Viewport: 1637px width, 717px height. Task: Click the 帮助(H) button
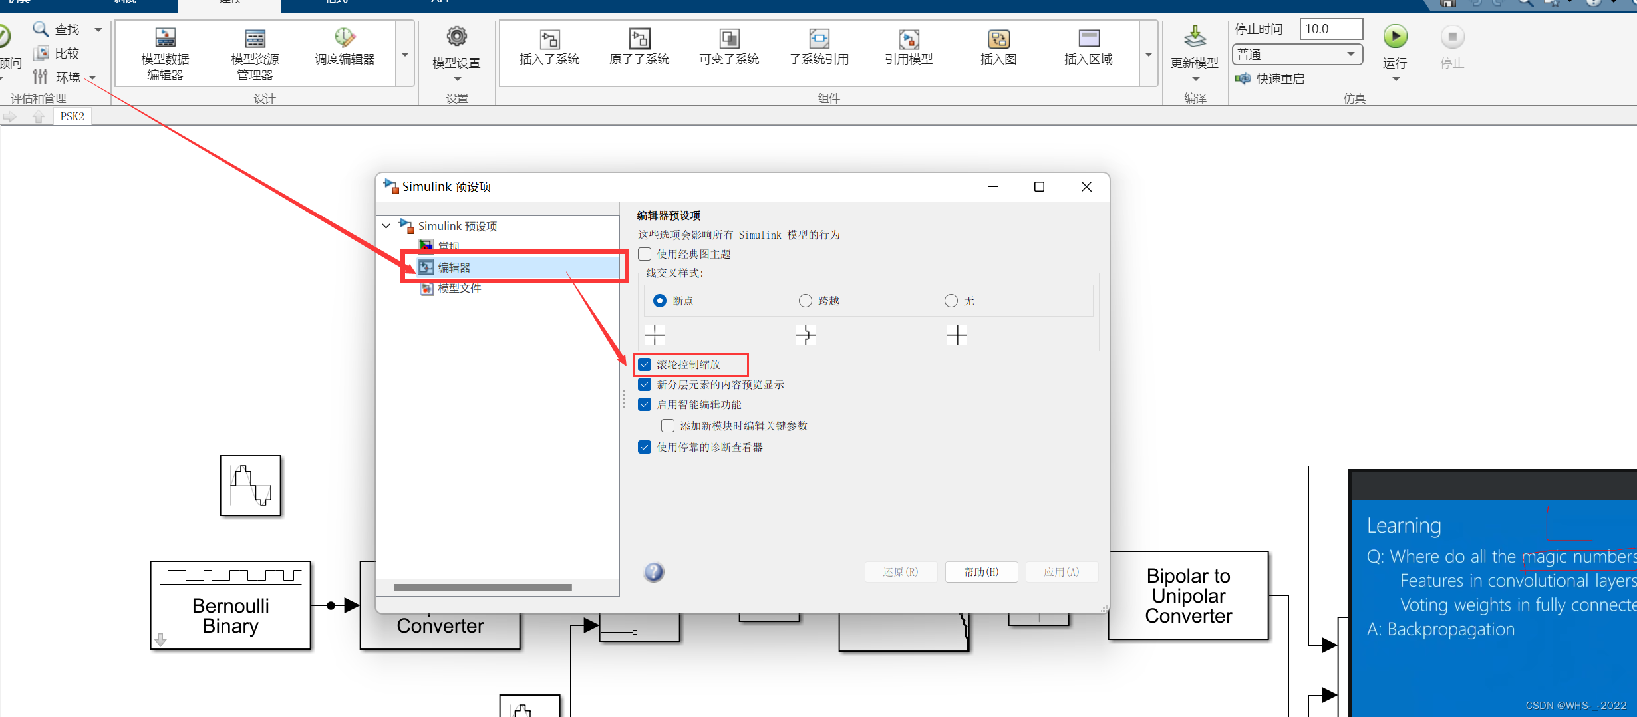point(981,572)
